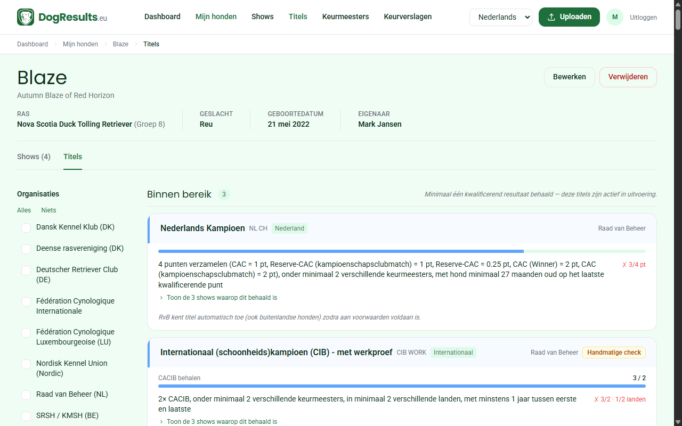
Task: Select Niets organisation filter
Action: click(x=48, y=210)
